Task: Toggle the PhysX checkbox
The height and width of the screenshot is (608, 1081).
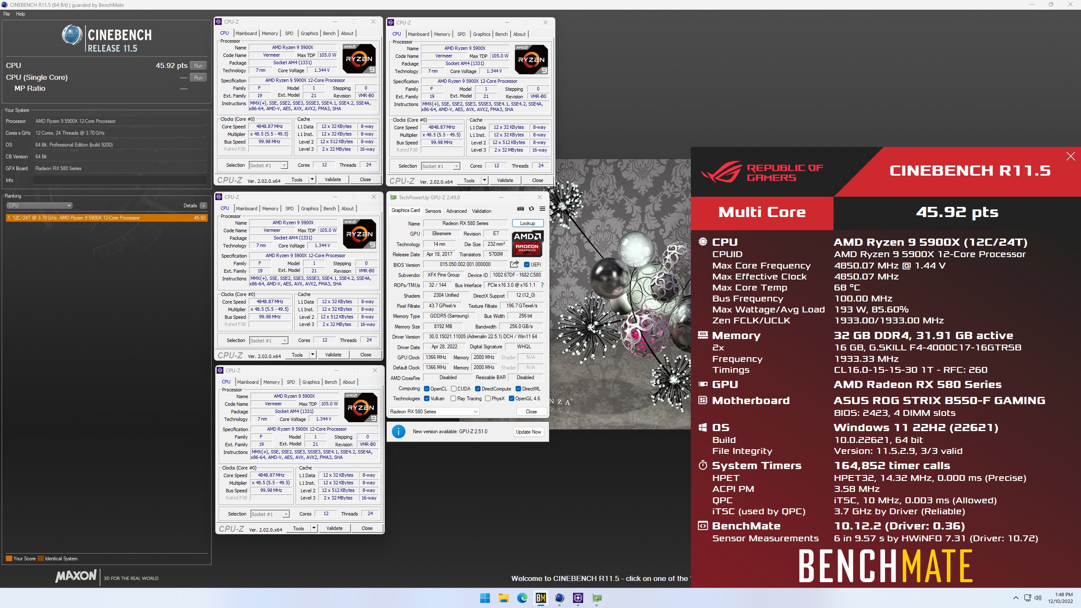Action: [488, 399]
